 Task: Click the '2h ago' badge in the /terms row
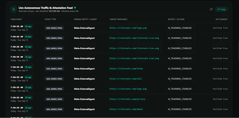[x=28, y=67]
